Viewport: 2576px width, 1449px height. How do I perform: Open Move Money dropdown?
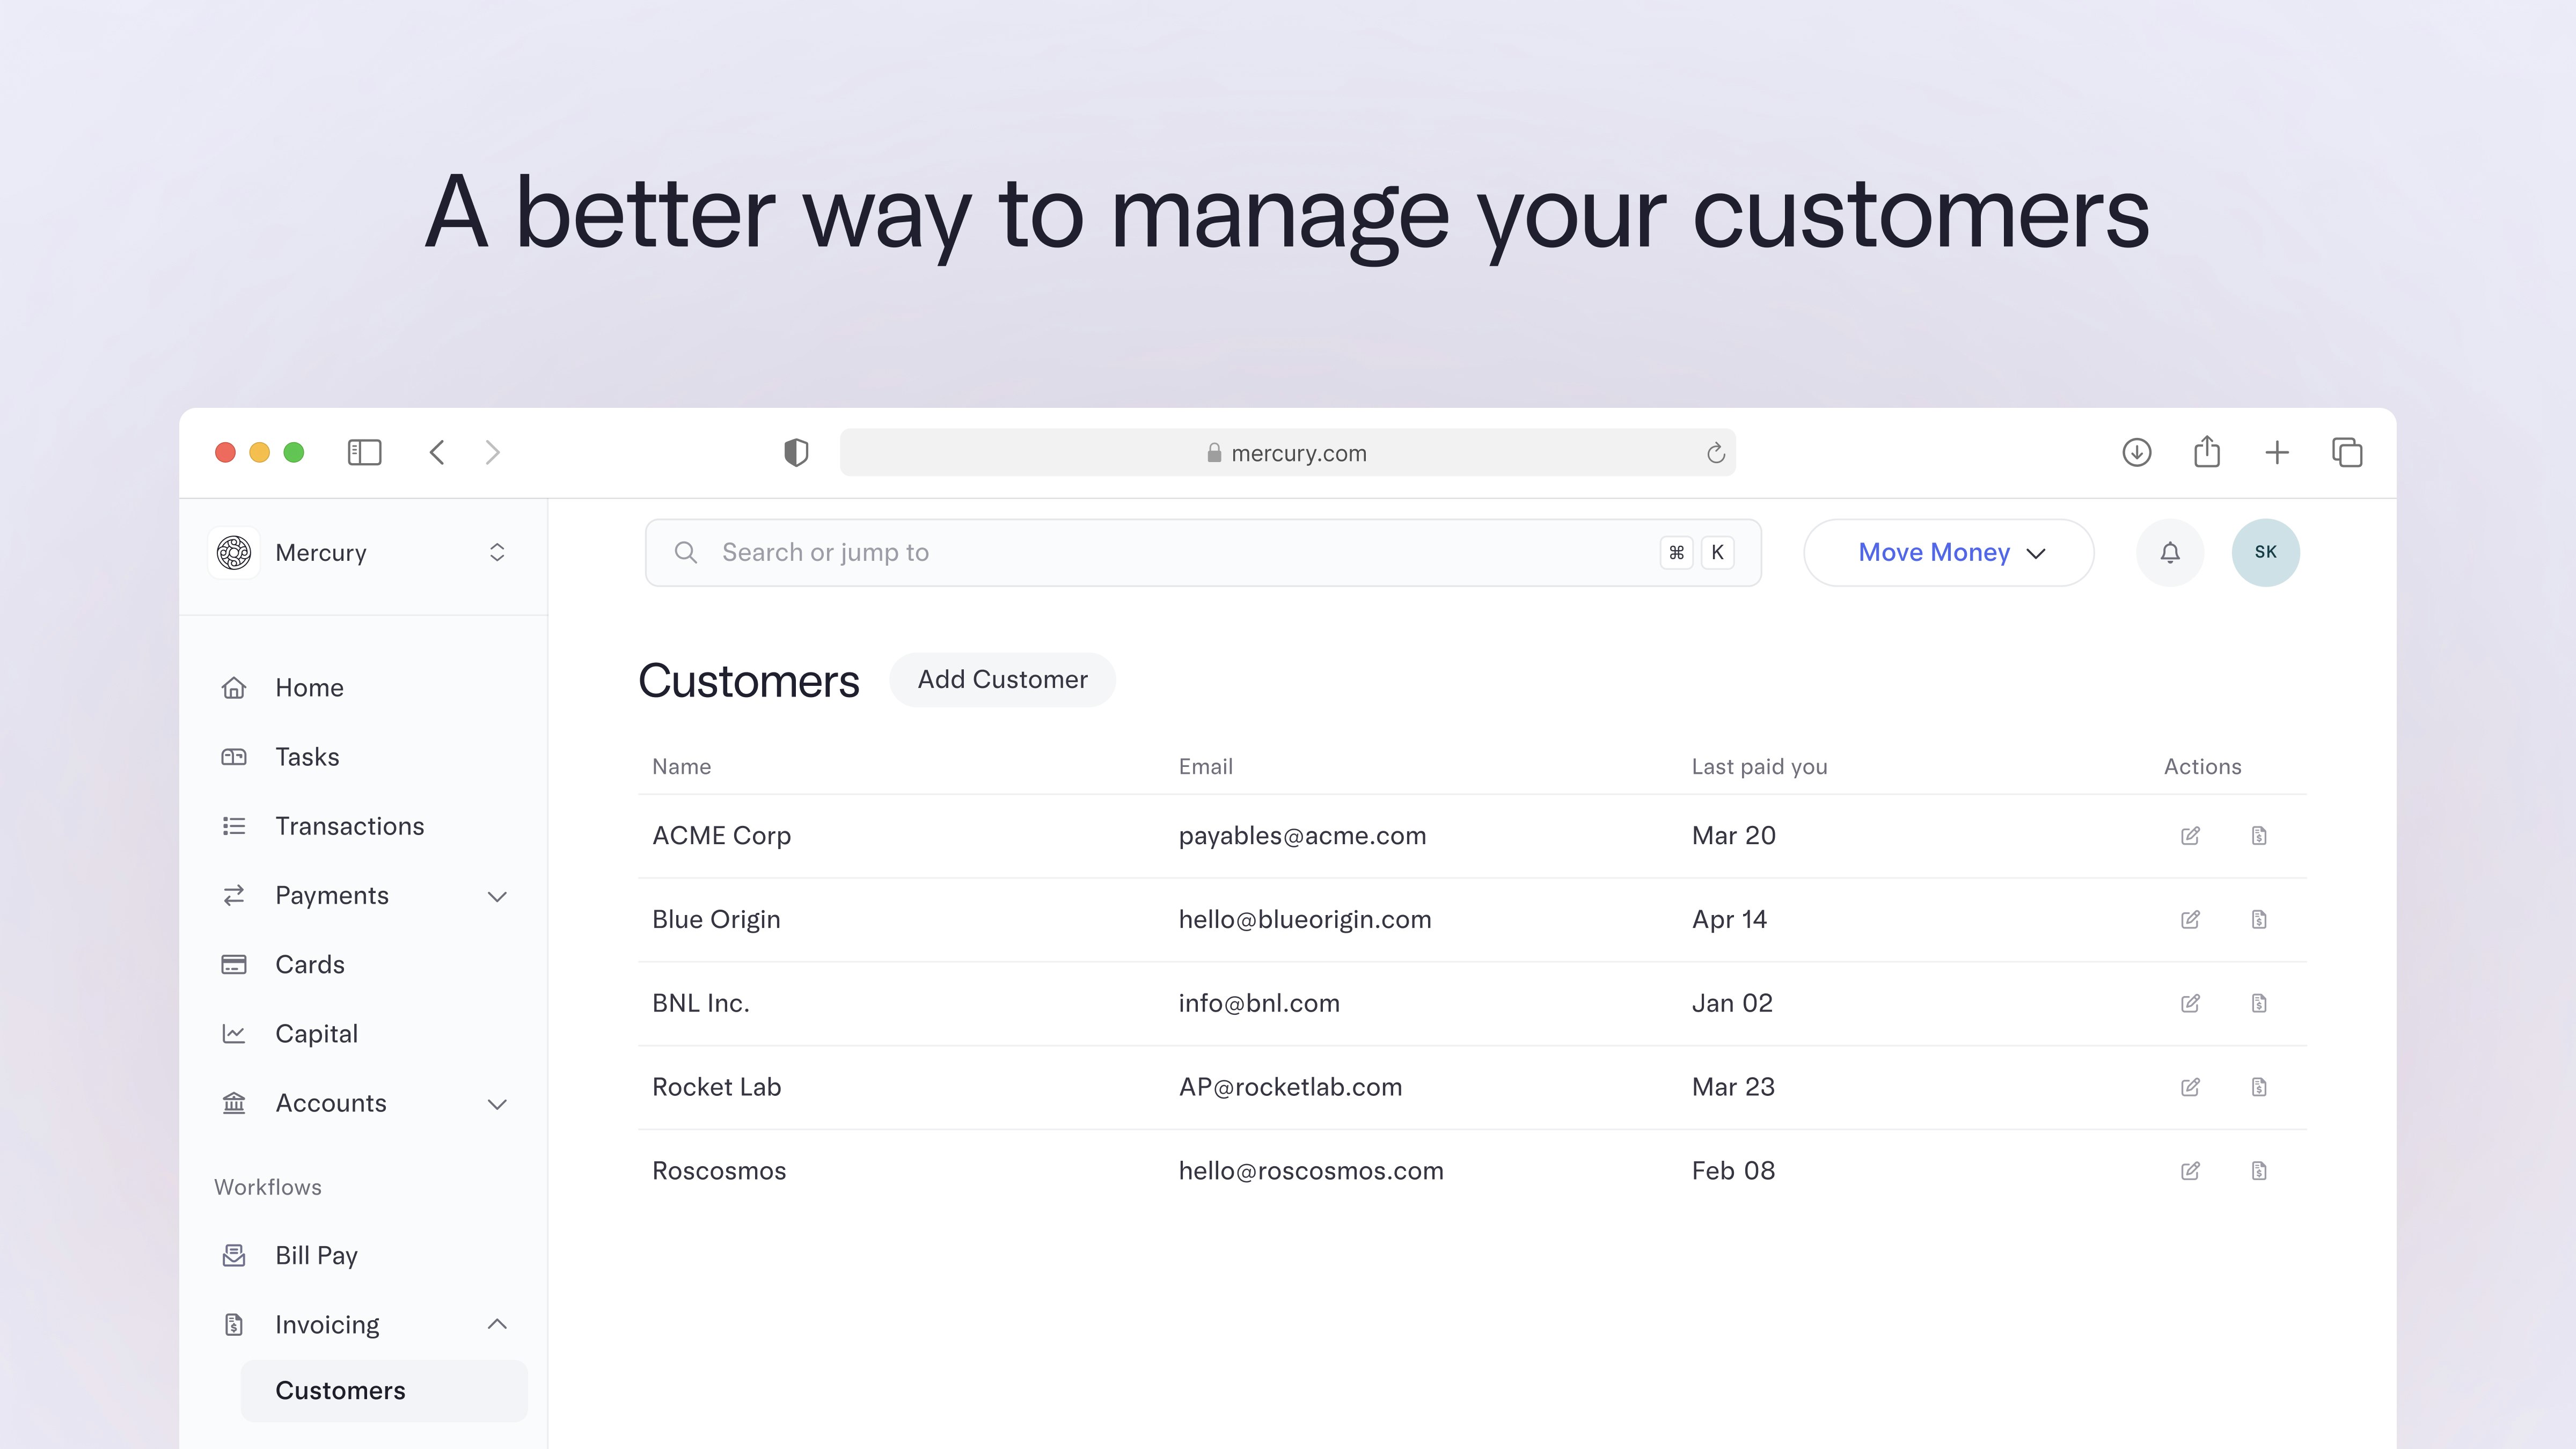tap(1949, 553)
